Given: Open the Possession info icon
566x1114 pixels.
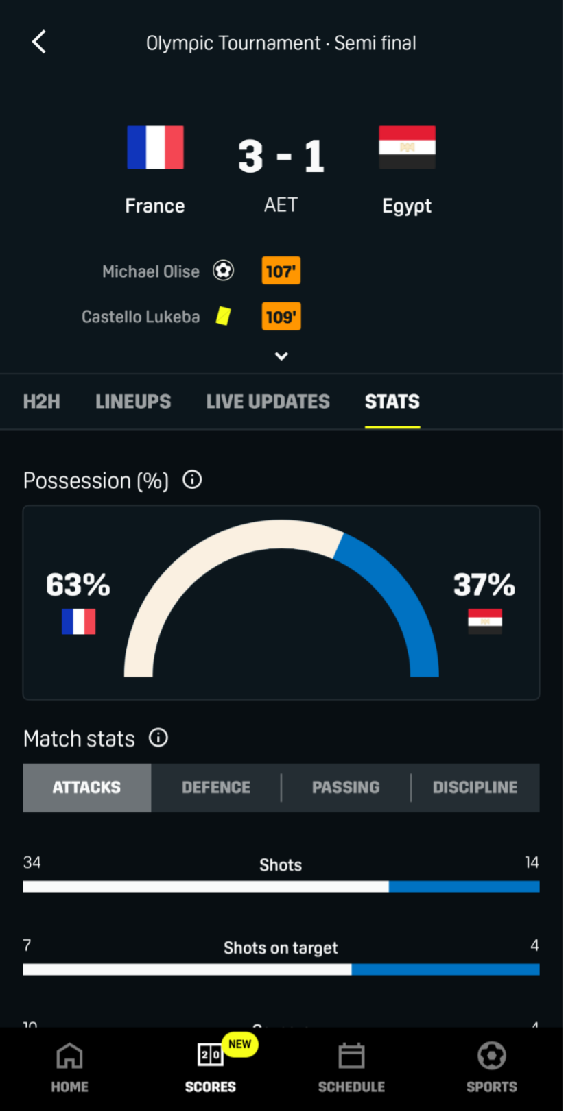Looking at the screenshot, I should [x=192, y=480].
